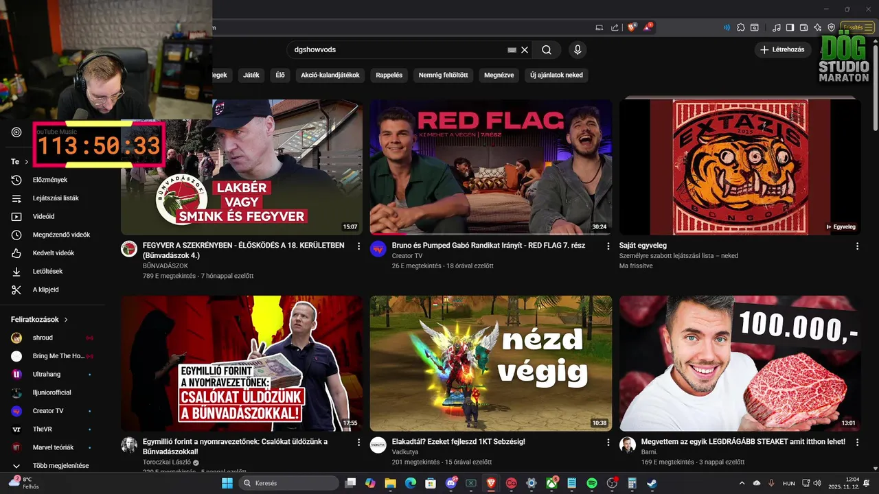Open the browser extensions puzzle icon
Image resolution: width=879 pixels, height=494 pixels.
[741, 27]
